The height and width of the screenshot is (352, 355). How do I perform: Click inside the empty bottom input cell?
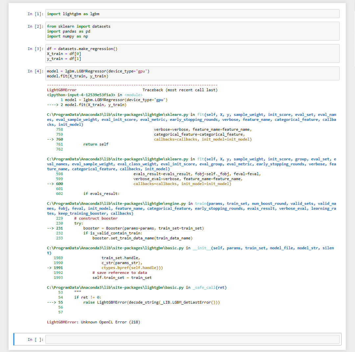pyautogui.click(x=164, y=339)
